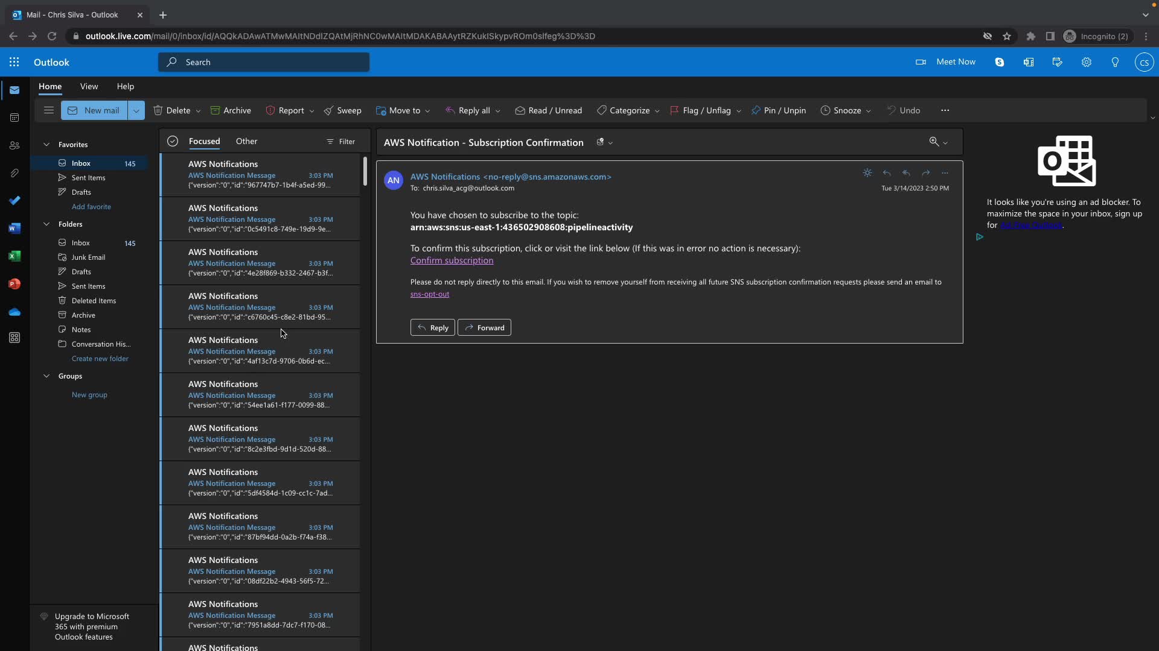Click the light bulb tips icon

pyautogui.click(x=1115, y=62)
